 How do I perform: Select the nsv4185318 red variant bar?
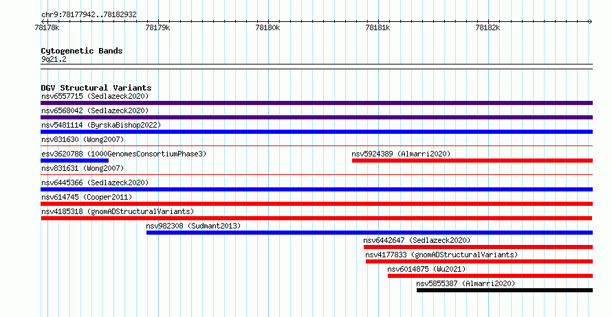tap(316, 218)
